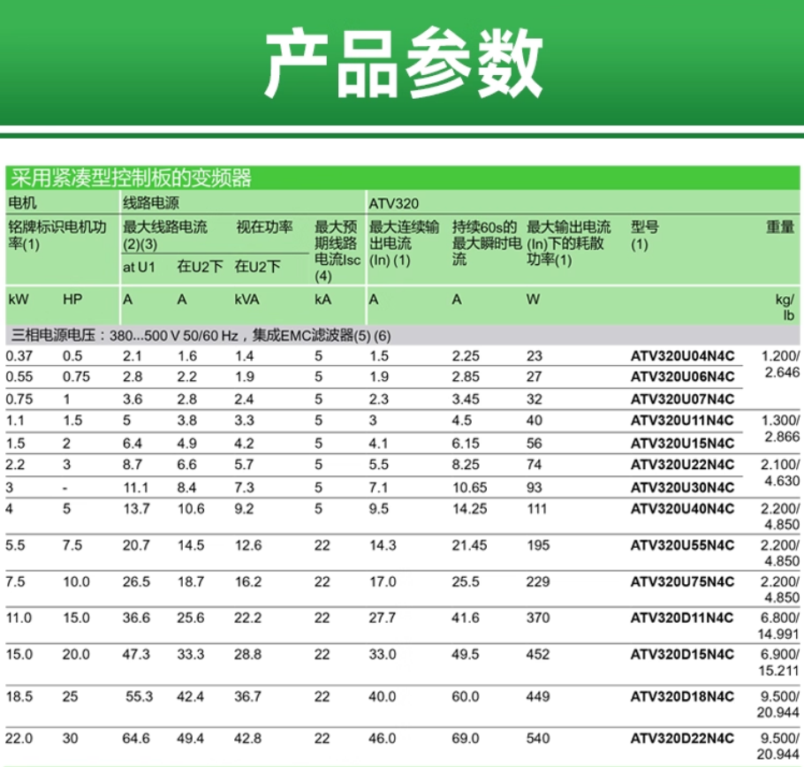Select the ATV320 column group header
Screen dimensions: 804x767
[x=392, y=203]
